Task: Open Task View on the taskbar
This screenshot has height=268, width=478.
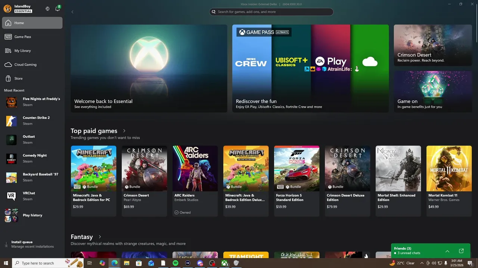Action: pyautogui.click(x=90, y=263)
